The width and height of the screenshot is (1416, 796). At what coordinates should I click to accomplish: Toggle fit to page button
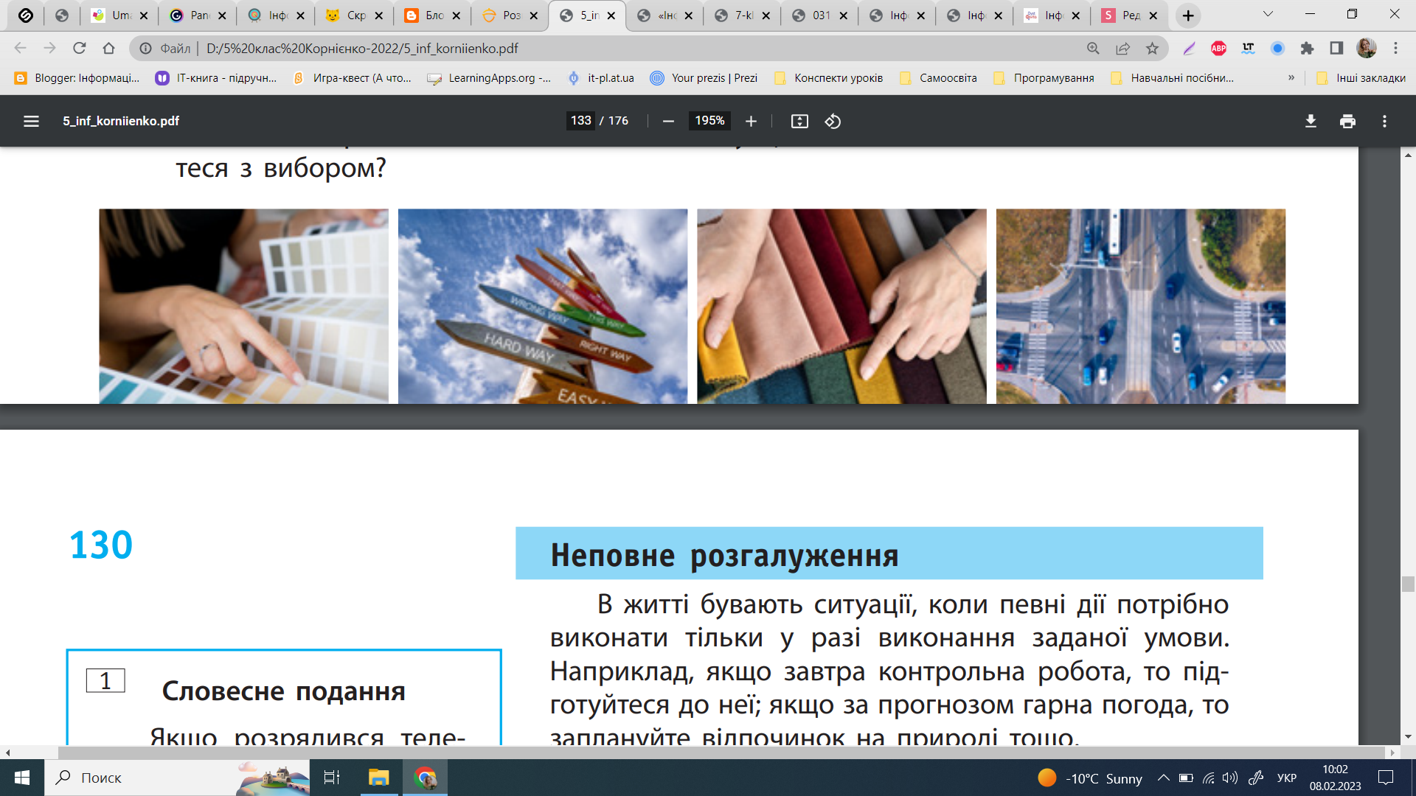[x=799, y=121]
